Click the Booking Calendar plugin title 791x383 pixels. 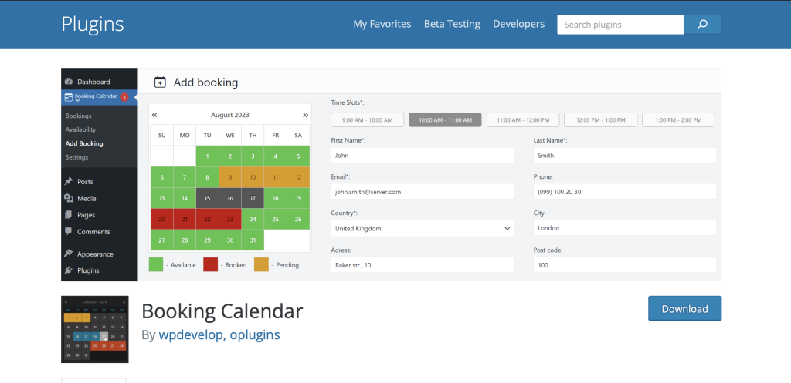pyautogui.click(x=222, y=311)
